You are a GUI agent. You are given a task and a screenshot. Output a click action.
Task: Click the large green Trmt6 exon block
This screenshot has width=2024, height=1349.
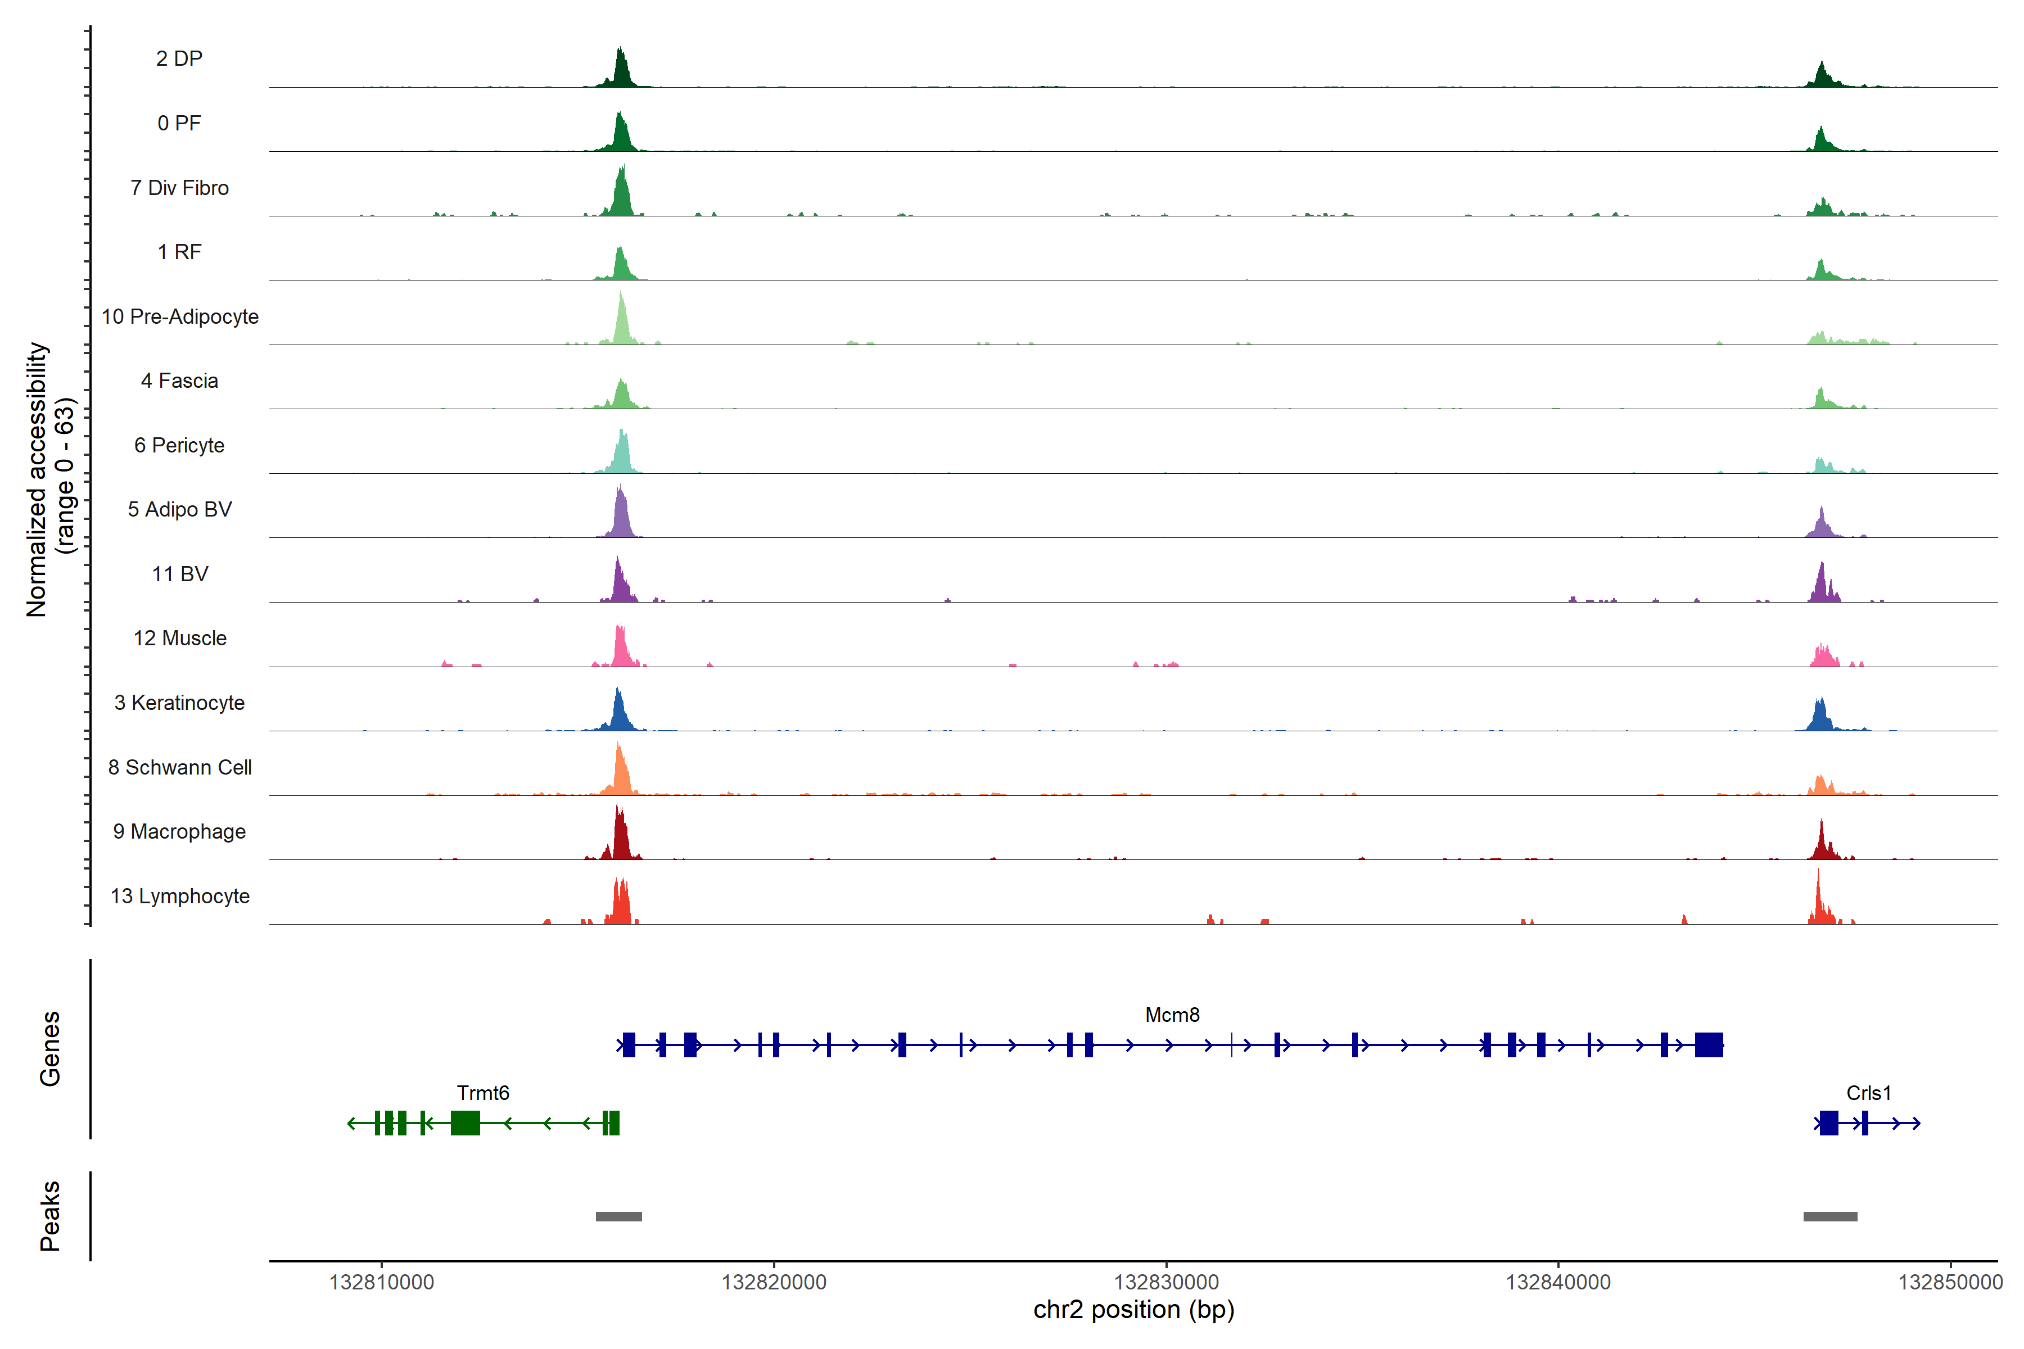[465, 1122]
